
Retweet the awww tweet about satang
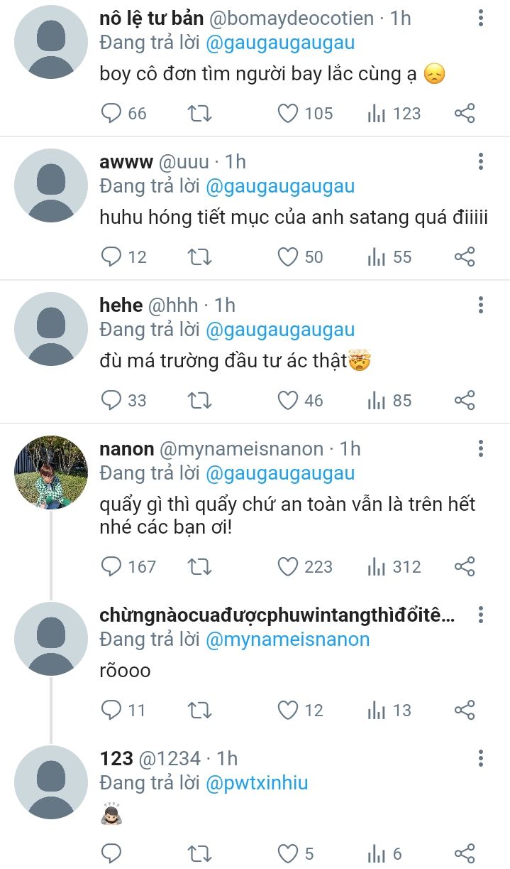tap(199, 257)
